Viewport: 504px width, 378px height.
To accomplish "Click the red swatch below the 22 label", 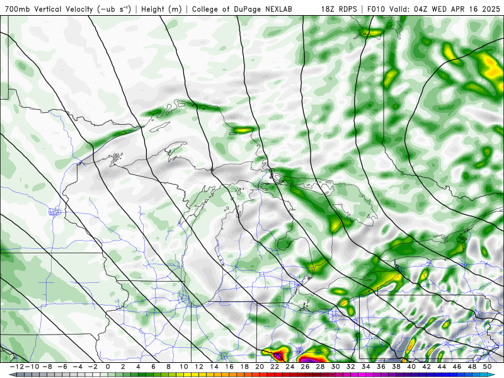I will (278, 374).
